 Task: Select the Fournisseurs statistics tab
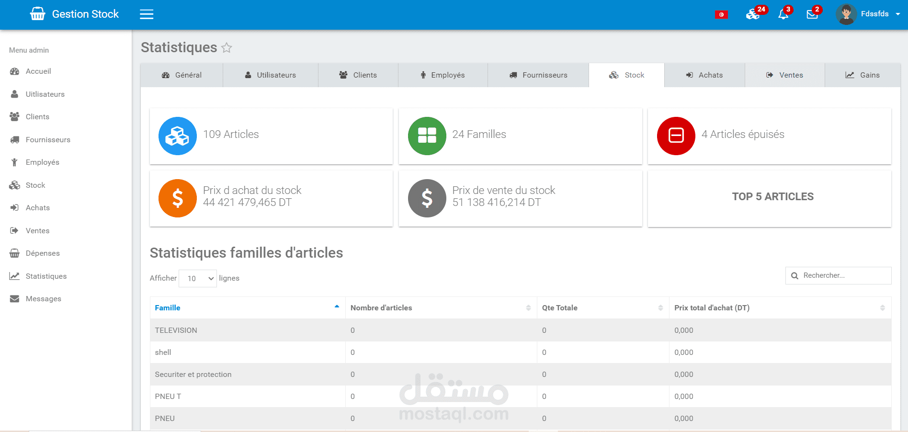click(x=538, y=75)
